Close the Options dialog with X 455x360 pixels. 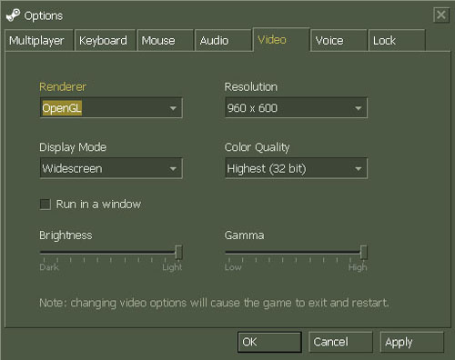440,15
